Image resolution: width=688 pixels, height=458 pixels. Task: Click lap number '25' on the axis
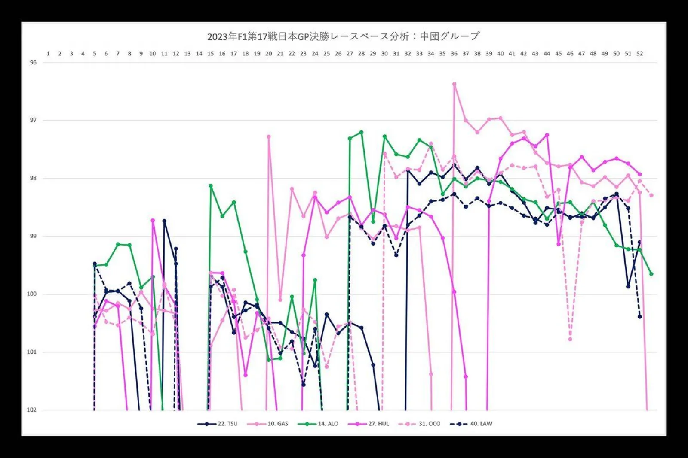click(327, 54)
